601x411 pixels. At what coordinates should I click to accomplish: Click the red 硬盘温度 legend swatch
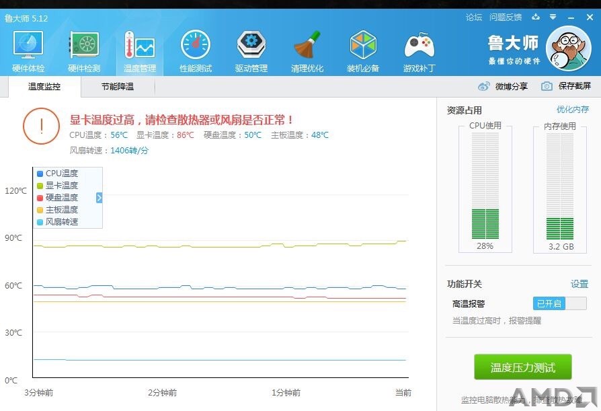pos(40,198)
